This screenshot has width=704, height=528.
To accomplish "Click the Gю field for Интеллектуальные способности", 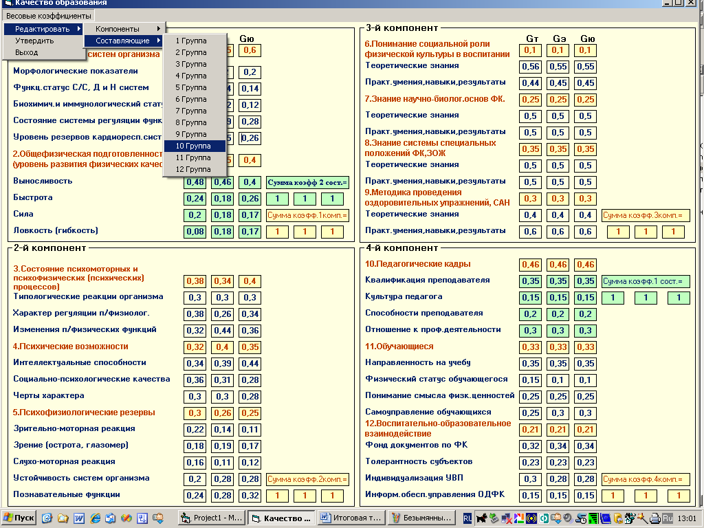I will [x=250, y=364].
